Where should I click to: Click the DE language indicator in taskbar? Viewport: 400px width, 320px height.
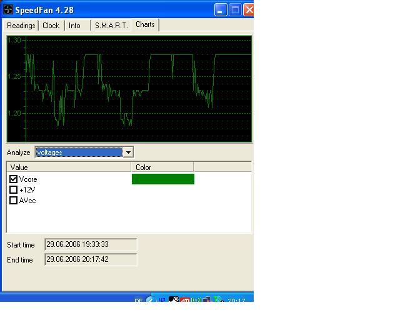point(139,301)
